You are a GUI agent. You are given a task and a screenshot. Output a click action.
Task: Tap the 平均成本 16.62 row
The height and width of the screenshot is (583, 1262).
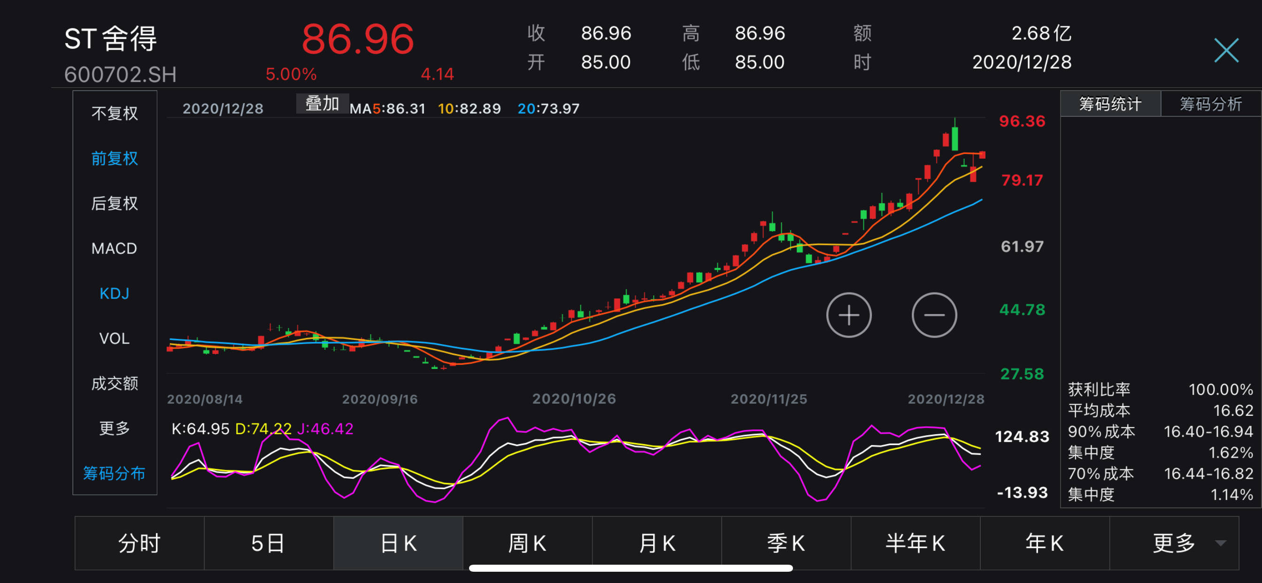[x=1160, y=411]
